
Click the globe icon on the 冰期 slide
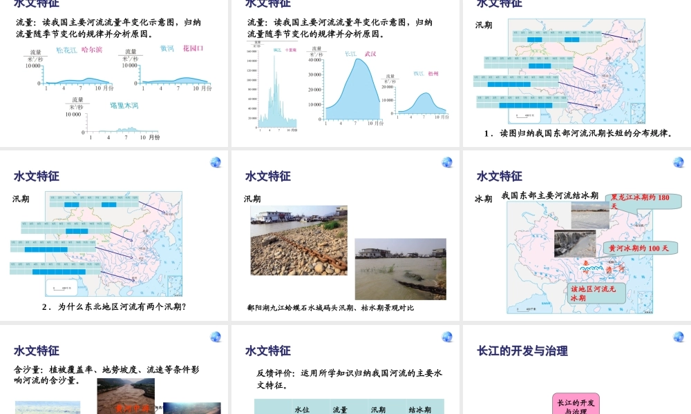point(679,162)
